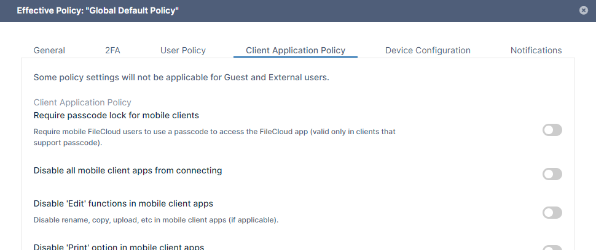Switch to the General tab
Image resolution: width=596 pixels, height=250 pixels.
[49, 50]
